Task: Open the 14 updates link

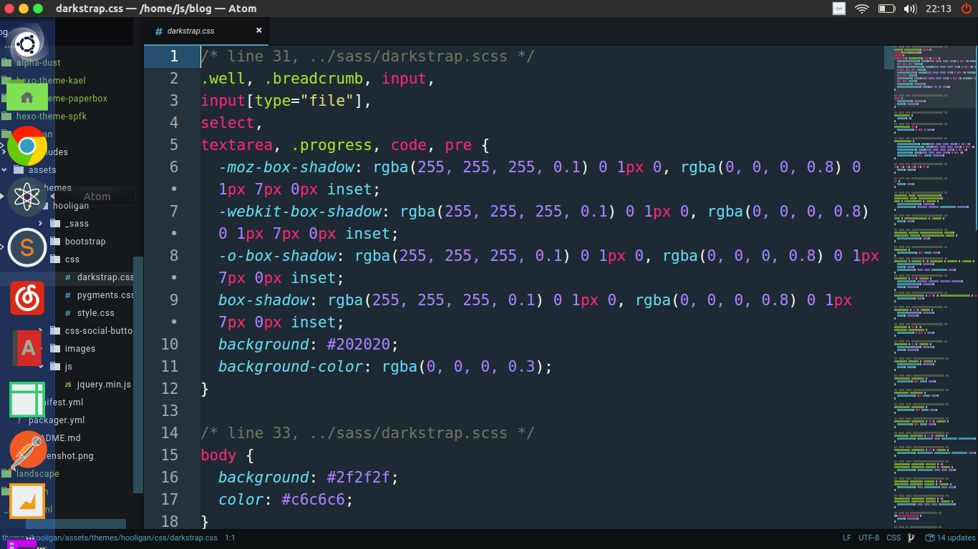Action: (x=956, y=538)
